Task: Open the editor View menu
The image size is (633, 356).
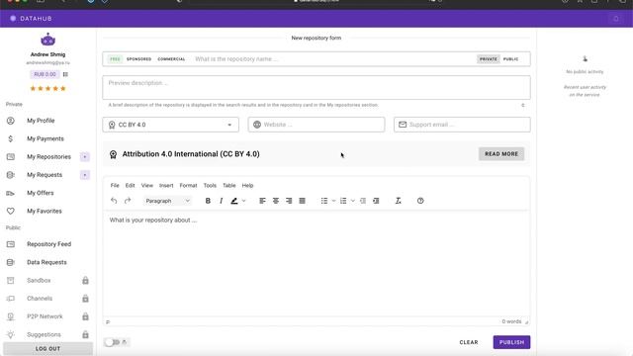Action: tap(147, 186)
